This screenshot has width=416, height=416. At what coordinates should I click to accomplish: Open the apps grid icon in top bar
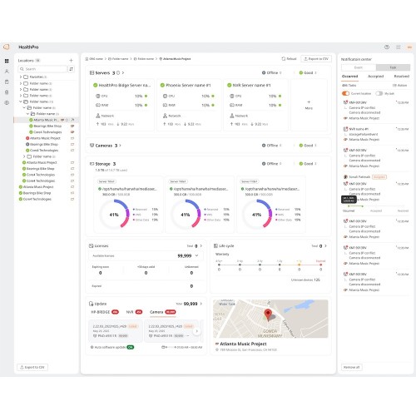pos(399,47)
